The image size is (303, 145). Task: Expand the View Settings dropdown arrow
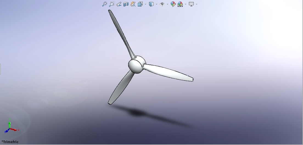click(x=197, y=4)
